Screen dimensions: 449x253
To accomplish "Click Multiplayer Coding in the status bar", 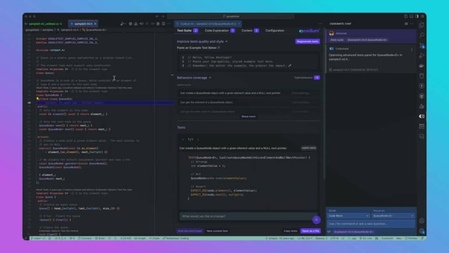I will click(x=176, y=238).
